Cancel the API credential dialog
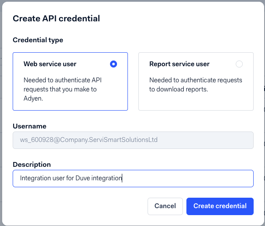Screen dimensions: 265x226 [x=165, y=206]
